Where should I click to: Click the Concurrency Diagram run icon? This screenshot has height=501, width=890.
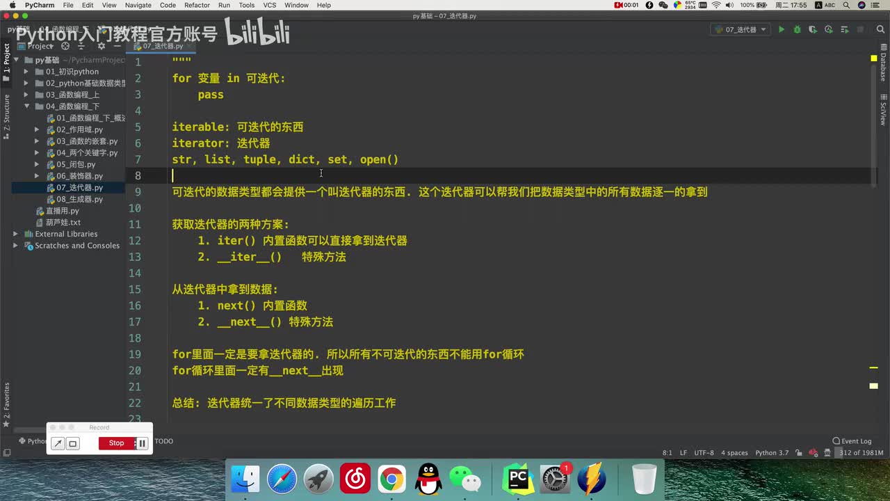845,30
